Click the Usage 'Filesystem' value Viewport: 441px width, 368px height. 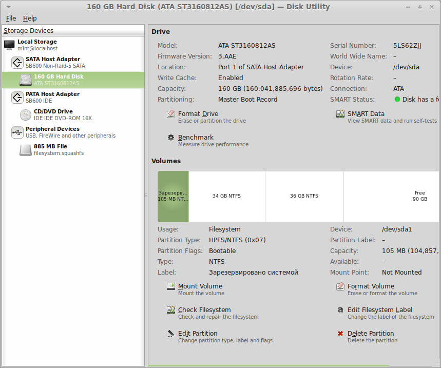pyautogui.click(x=224, y=229)
